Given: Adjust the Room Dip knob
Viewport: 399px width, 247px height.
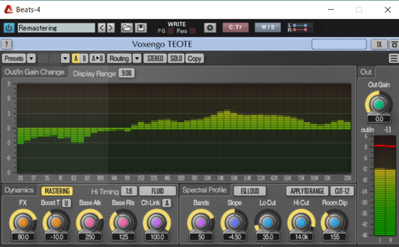Looking at the screenshot, I should coord(335,222).
